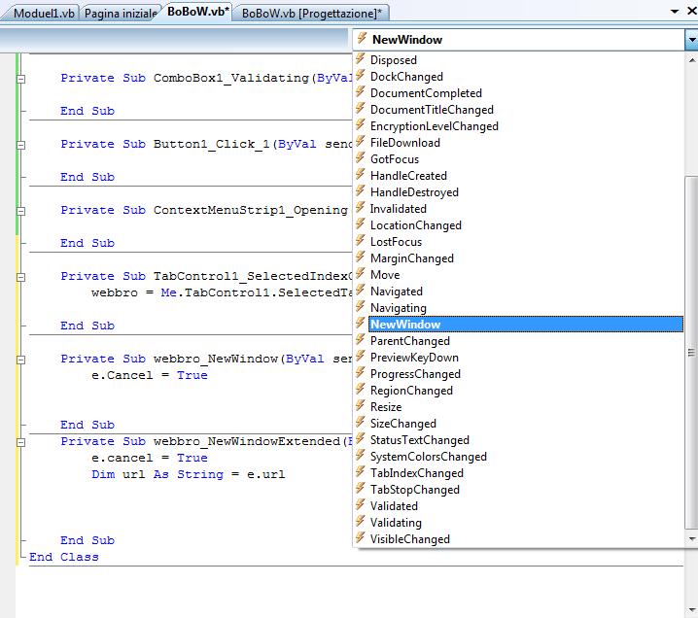Select DocumentCompleted from the event list
The width and height of the screenshot is (698, 618).
click(x=426, y=93)
